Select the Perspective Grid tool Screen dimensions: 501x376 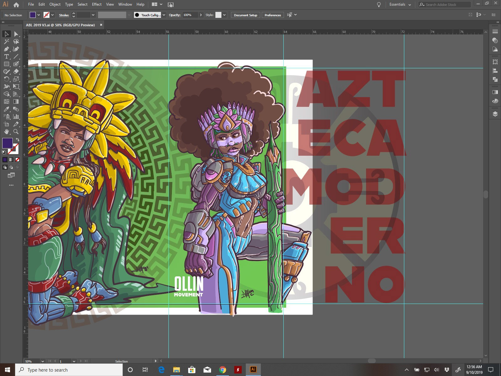16,94
